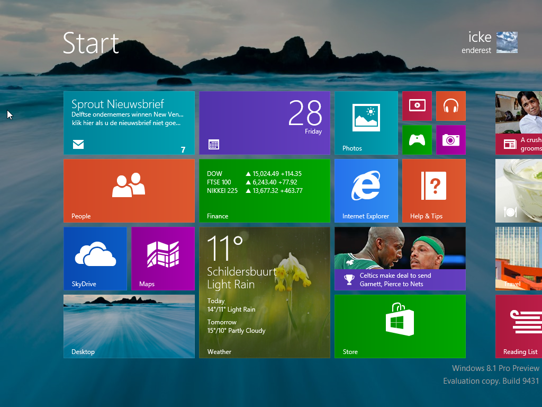Open the Video app small tile
The height and width of the screenshot is (407, 542).
click(417, 105)
